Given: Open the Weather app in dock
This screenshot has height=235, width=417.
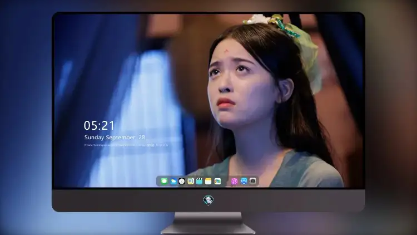Looking at the screenshot, I should pos(173,182).
